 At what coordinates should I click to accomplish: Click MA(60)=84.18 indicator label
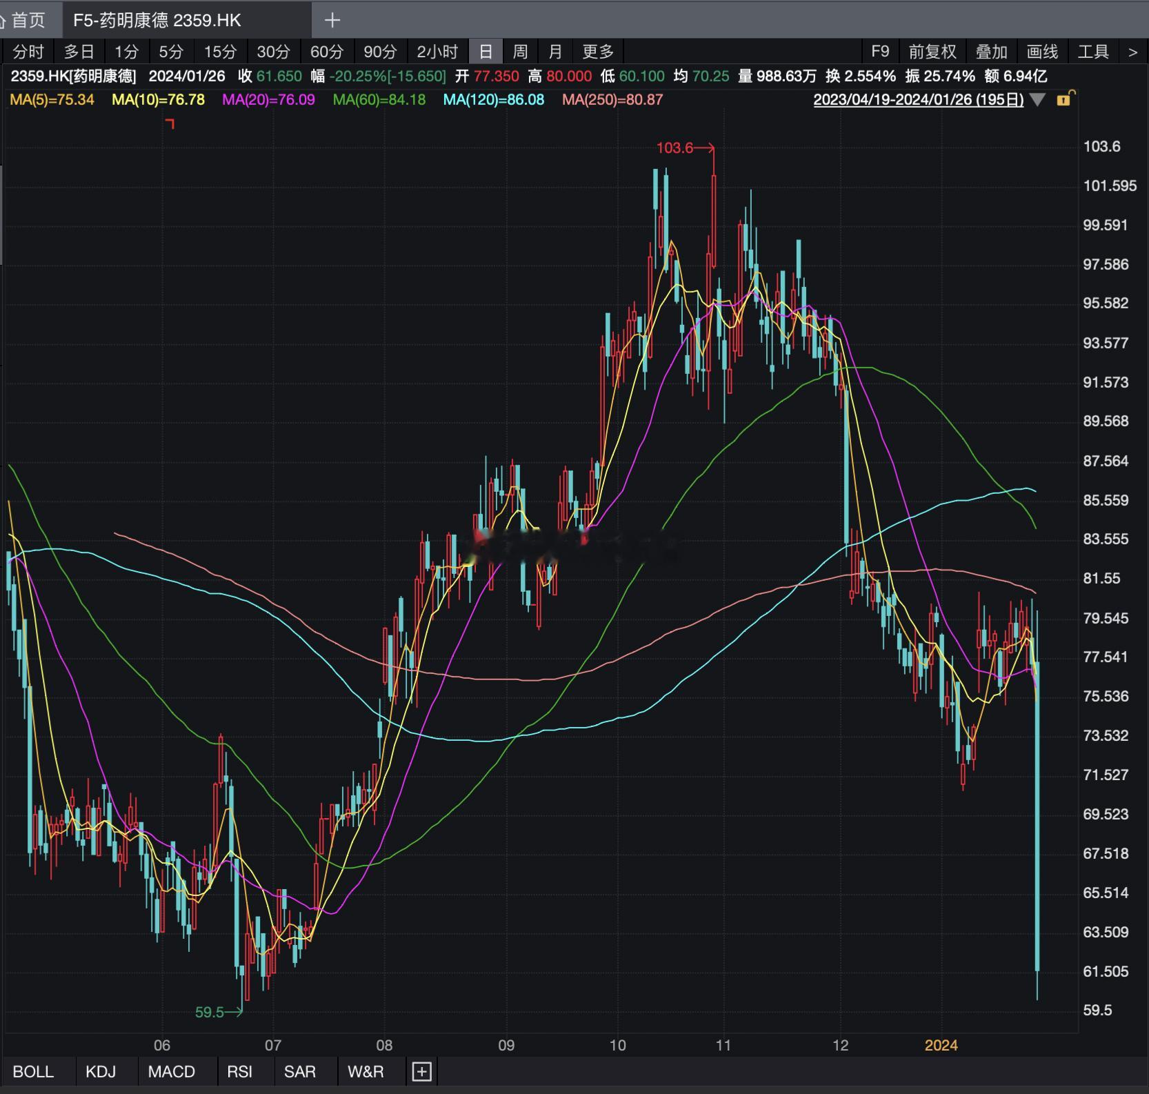click(379, 99)
